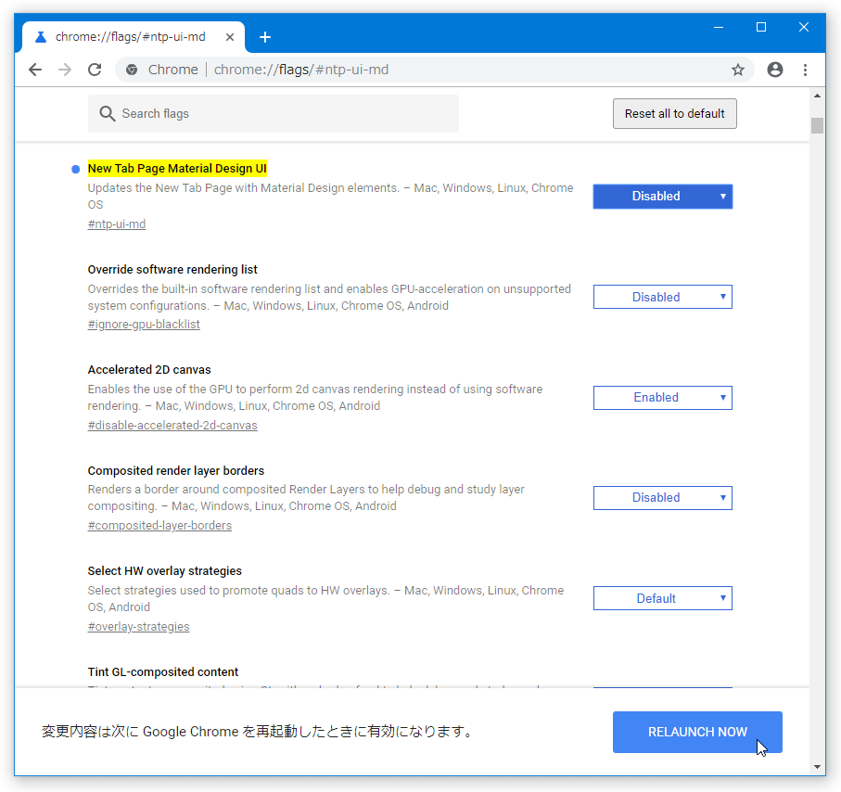Image resolution: width=841 pixels, height=792 pixels.
Task: Click the Composited render layer borders title
Action: (176, 470)
